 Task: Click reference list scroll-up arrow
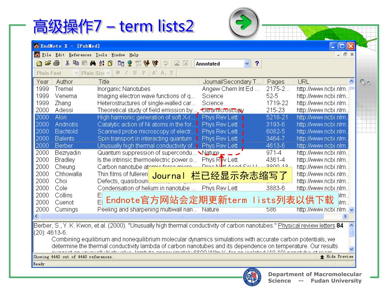coord(351,81)
